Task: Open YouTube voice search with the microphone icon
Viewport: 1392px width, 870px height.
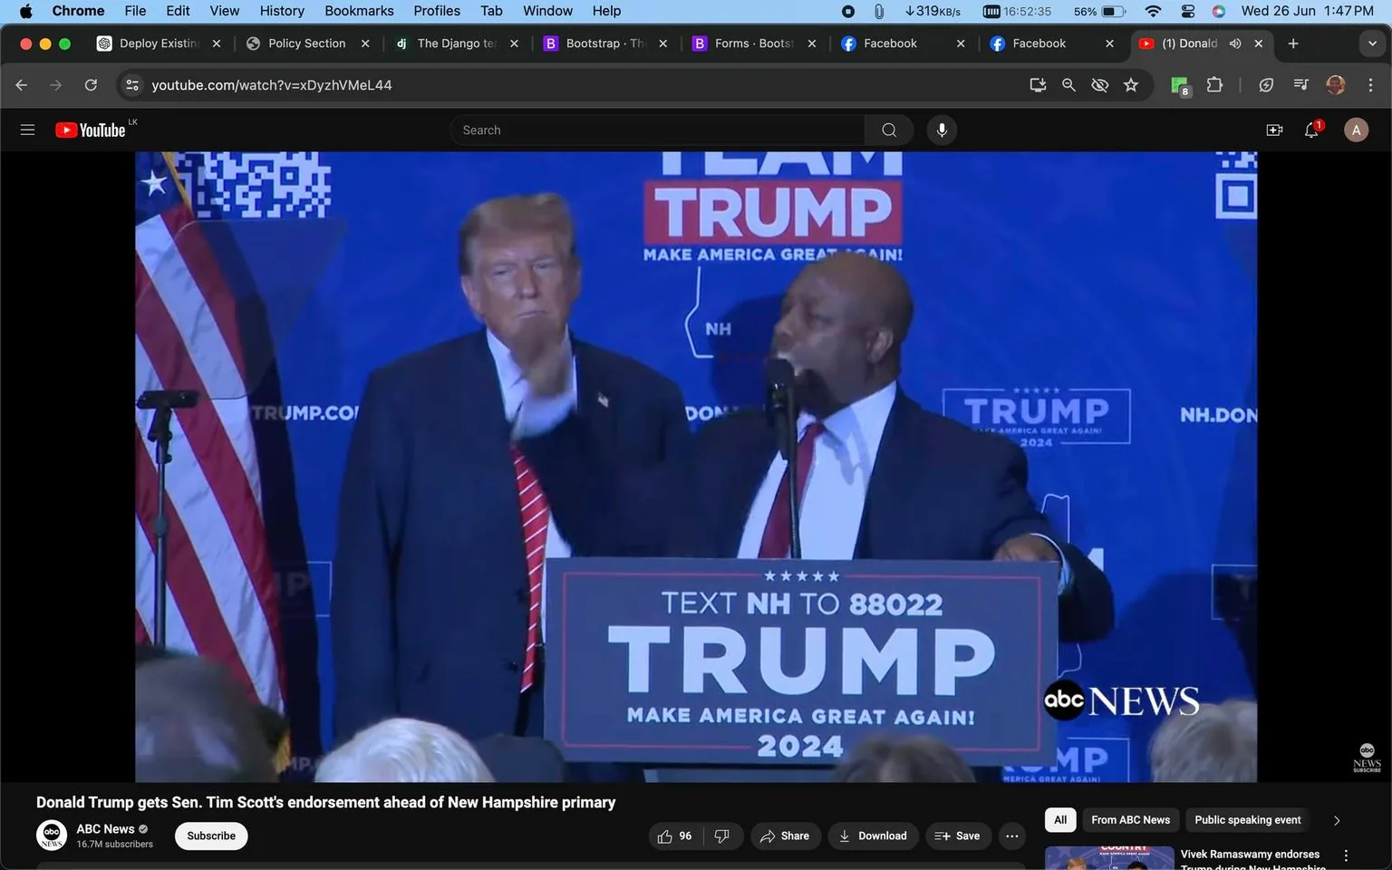Action: 942,130
